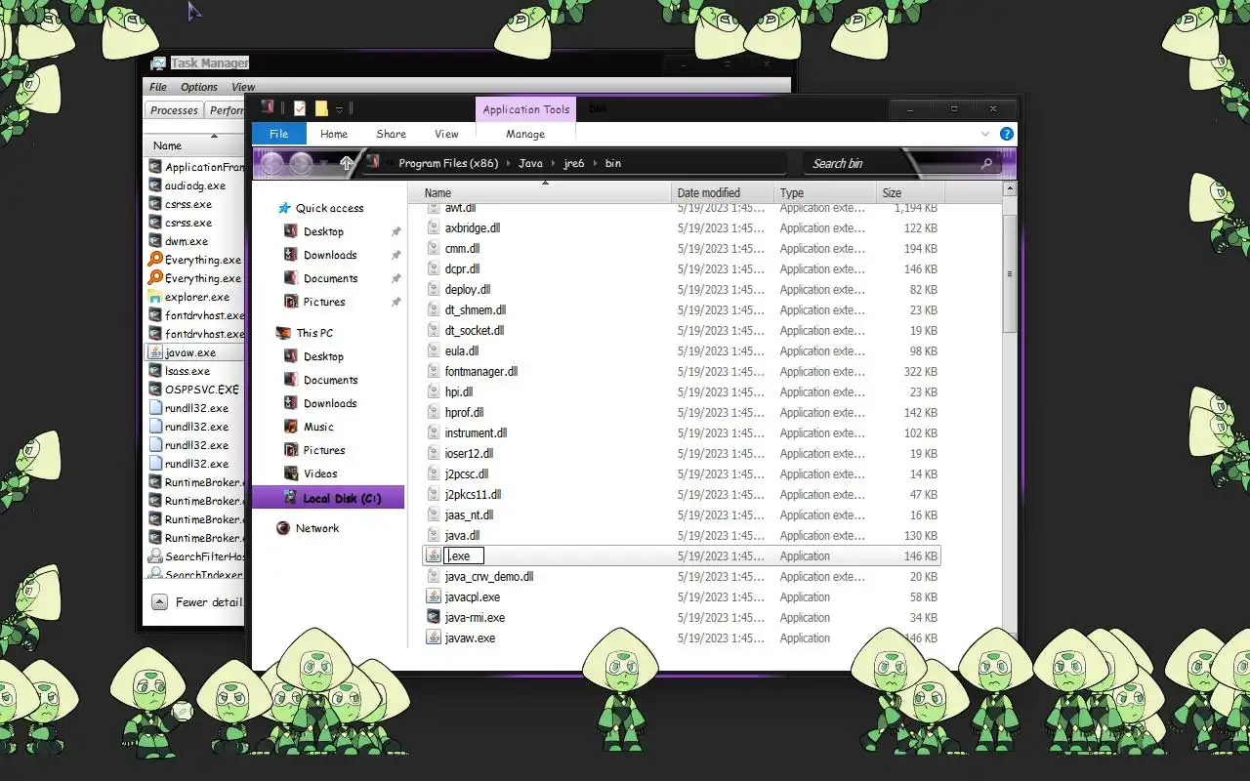Select java_crw_demo.dll in the file list

tap(488, 576)
